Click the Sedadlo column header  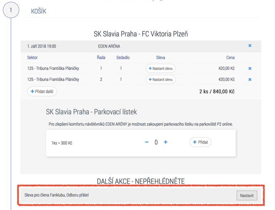(x=123, y=58)
